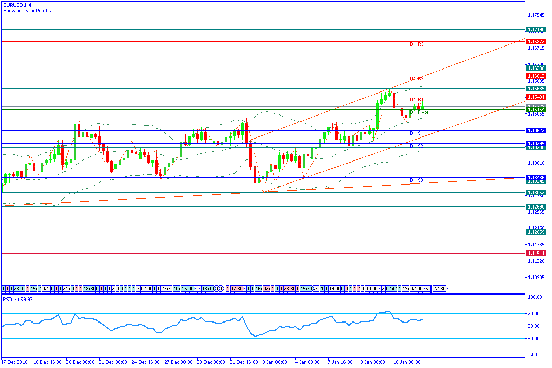Click the 1.11735 axis value
552x368 pixels.
pyautogui.click(x=536, y=245)
